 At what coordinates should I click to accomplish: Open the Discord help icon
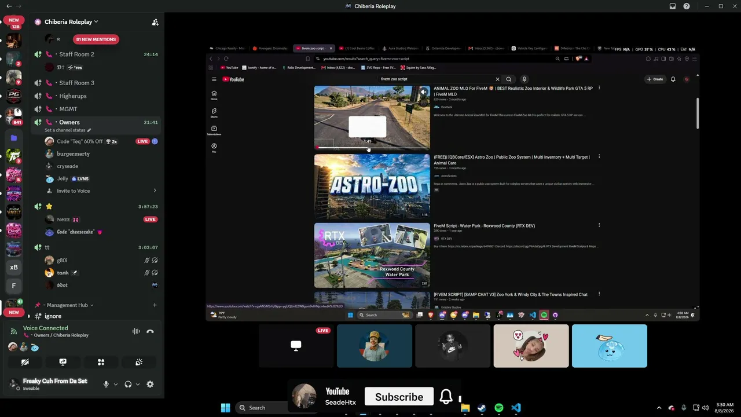(687, 6)
